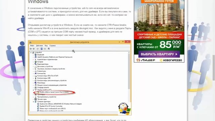Click the Видеоадаптеры display adapter icon
215x121 pixels.
click(36, 64)
